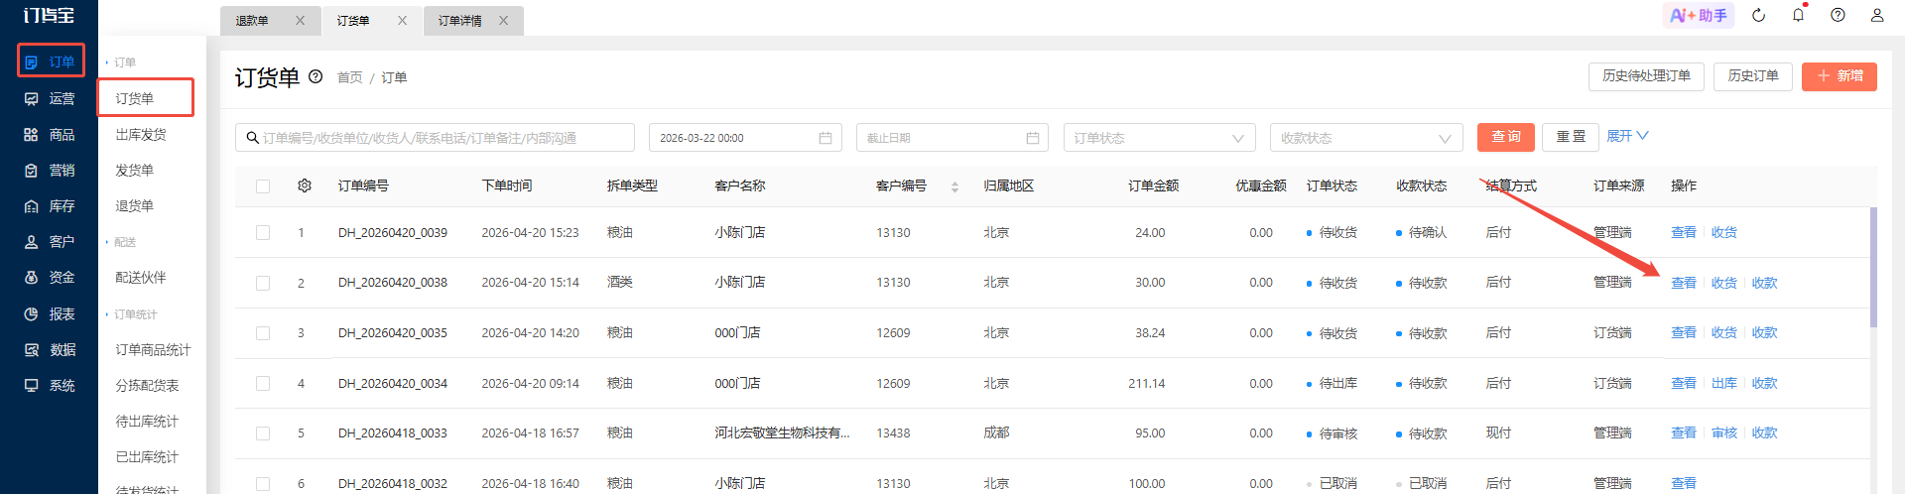Check the box for order DH_20260420_0038
The height and width of the screenshot is (494, 1905).
(263, 283)
